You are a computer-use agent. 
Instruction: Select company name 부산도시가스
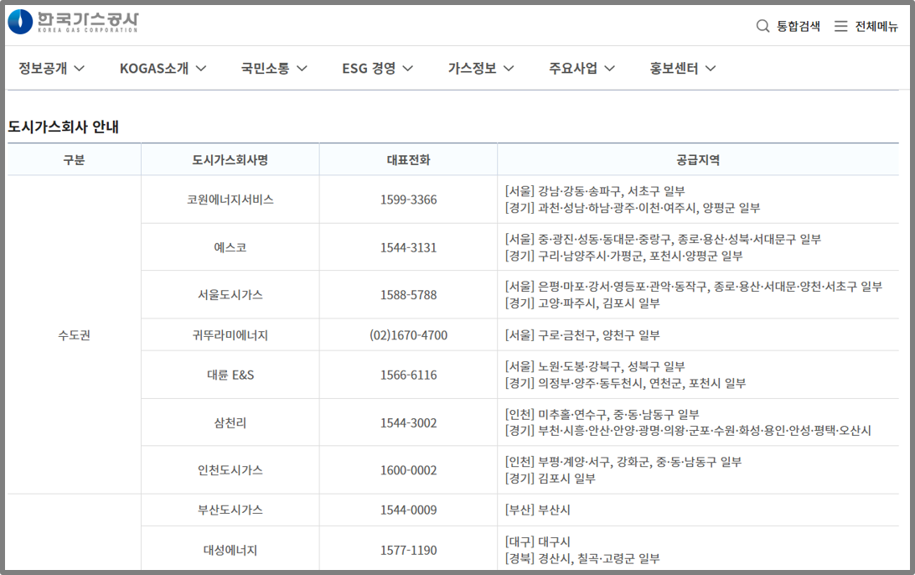pos(230,510)
